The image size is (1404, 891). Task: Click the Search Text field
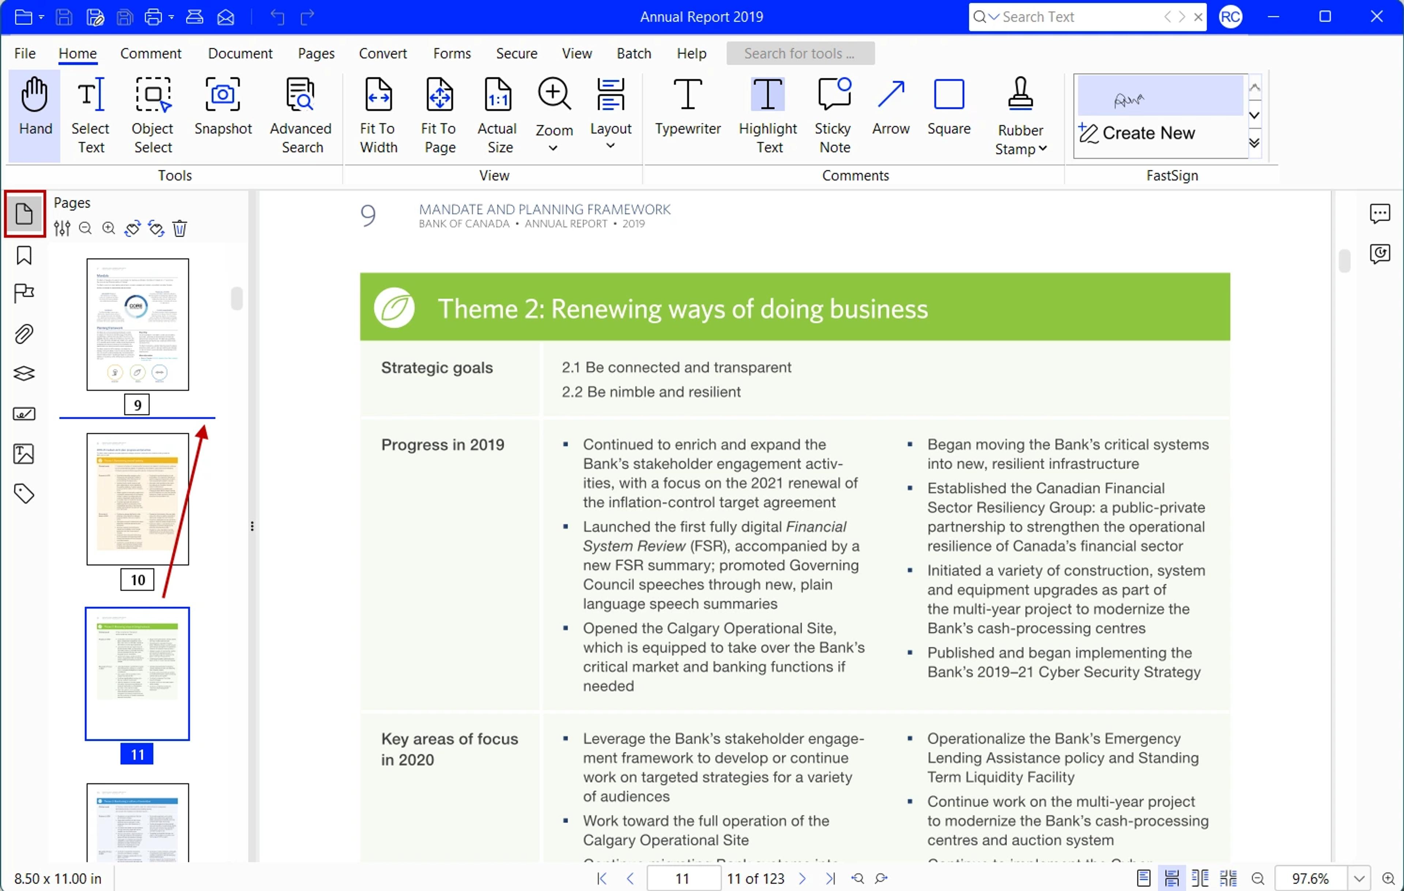pos(1079,17)
